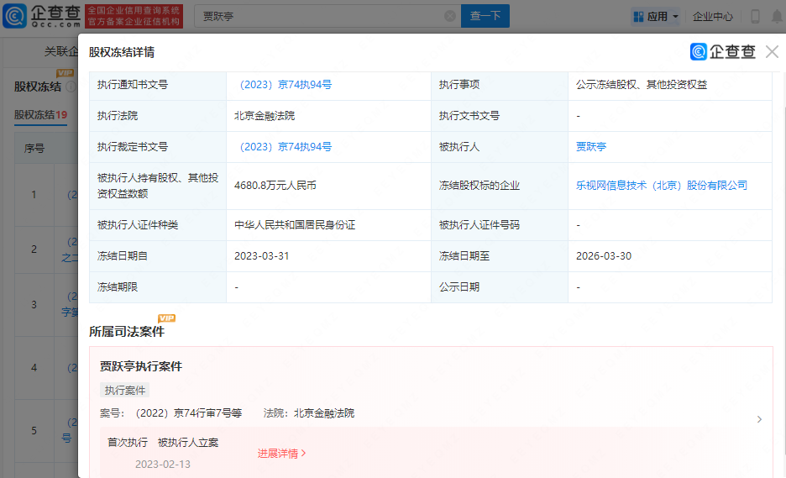The width and height of the screenshot is (786, 478).
Task: Click the 企查查 logo in the dialog header
Action: [x=722, y=51]
